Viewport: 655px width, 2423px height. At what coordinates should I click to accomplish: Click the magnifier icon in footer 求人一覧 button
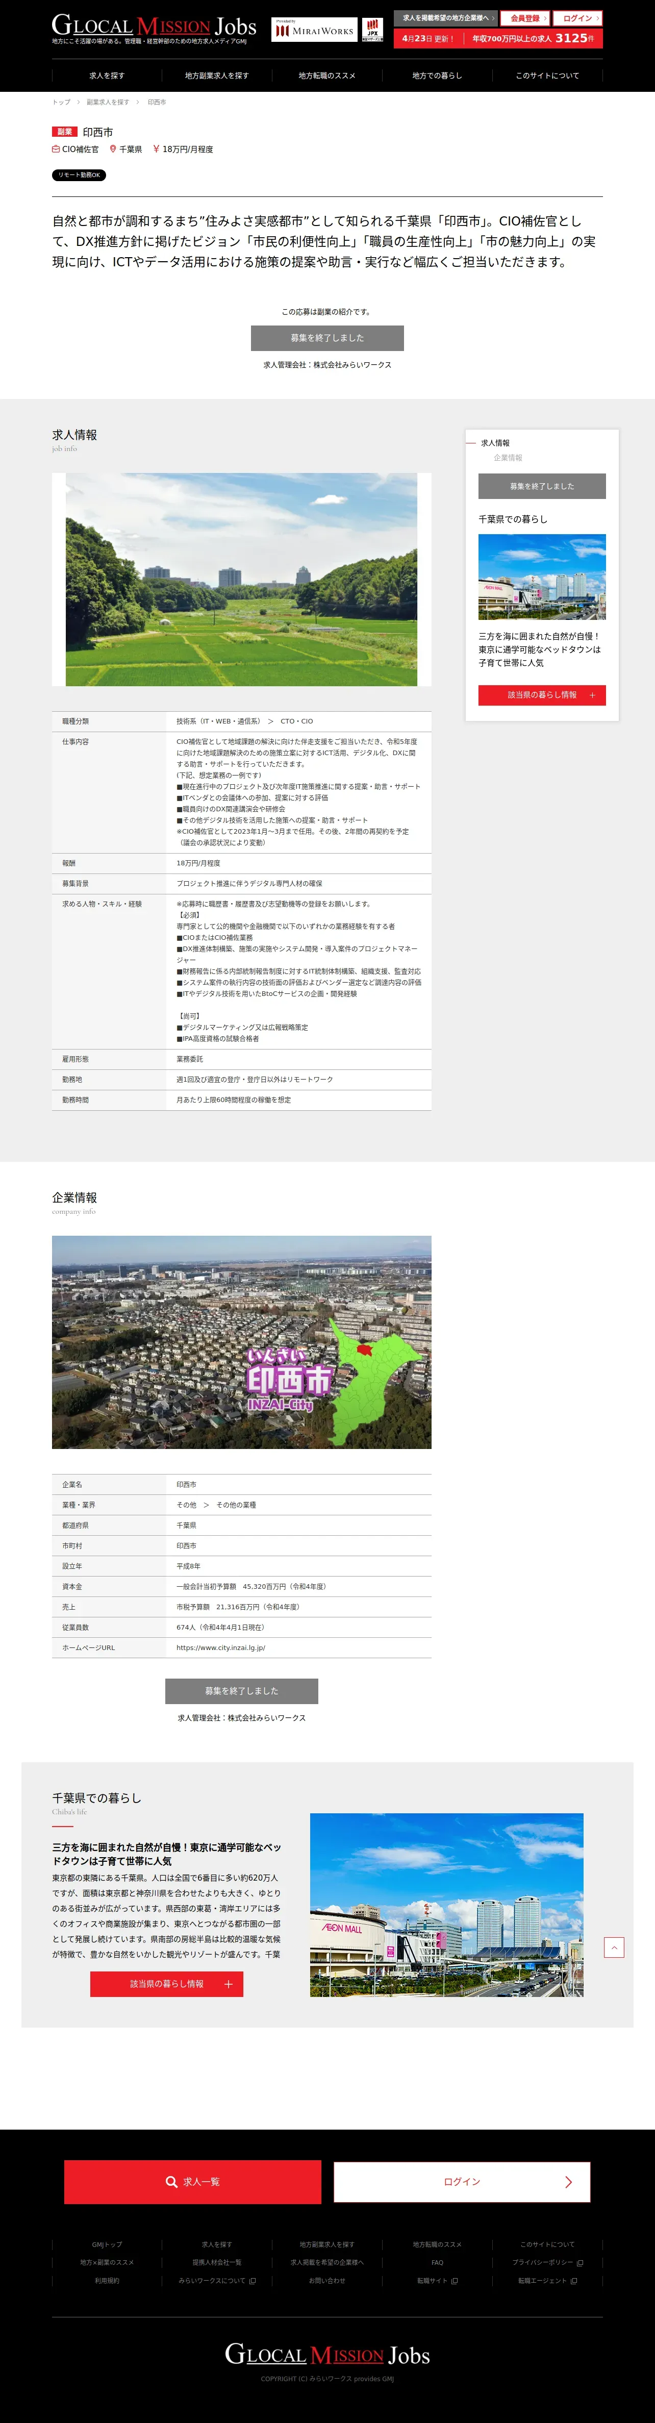(171, 2181)
